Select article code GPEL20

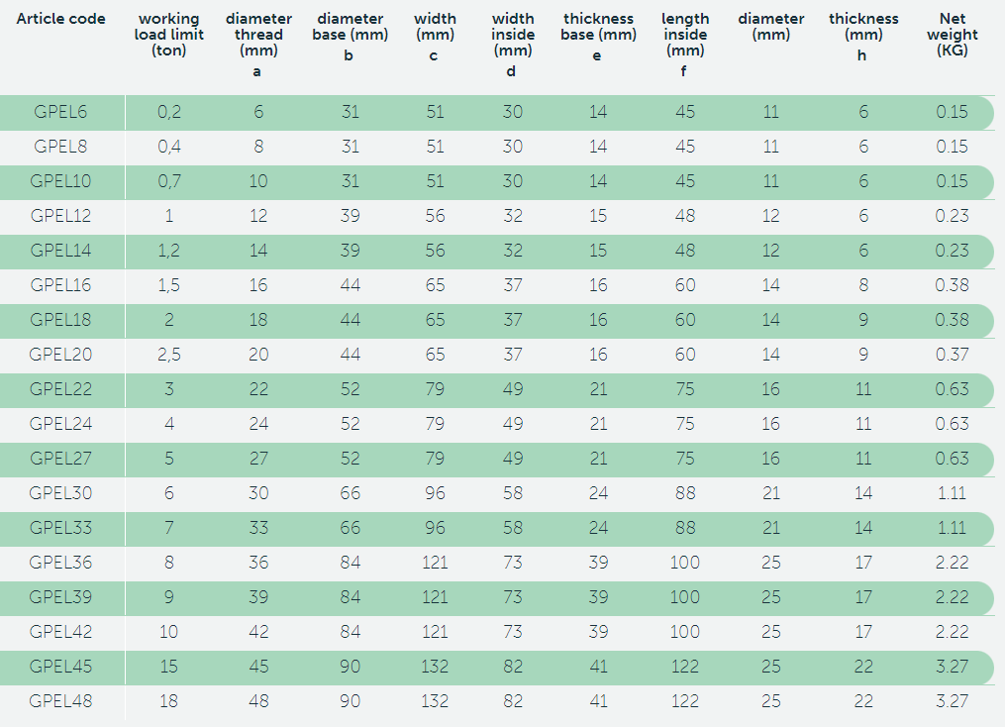pos(60,355)
